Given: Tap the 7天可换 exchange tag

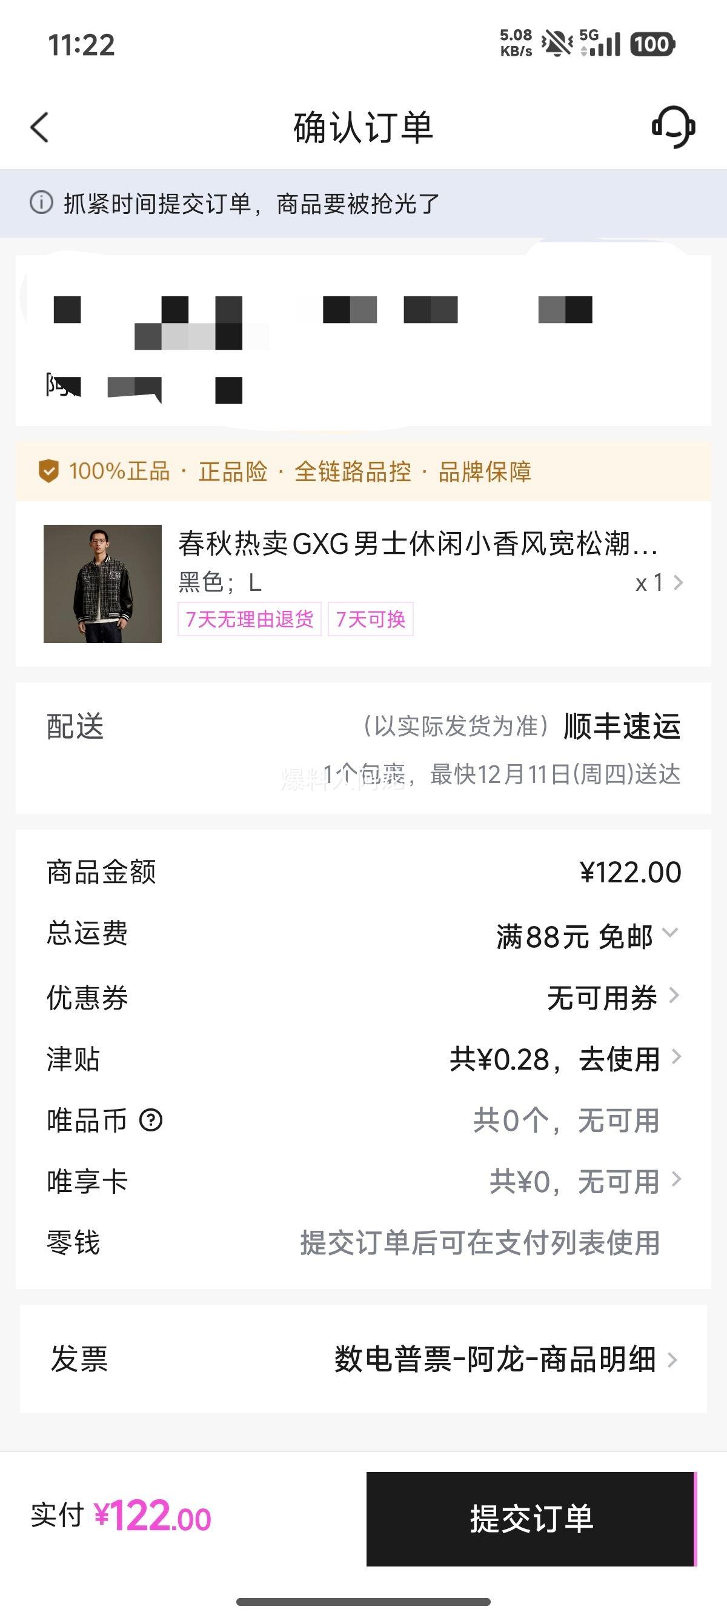Looking at the screenshot, I should pos(370,619).
